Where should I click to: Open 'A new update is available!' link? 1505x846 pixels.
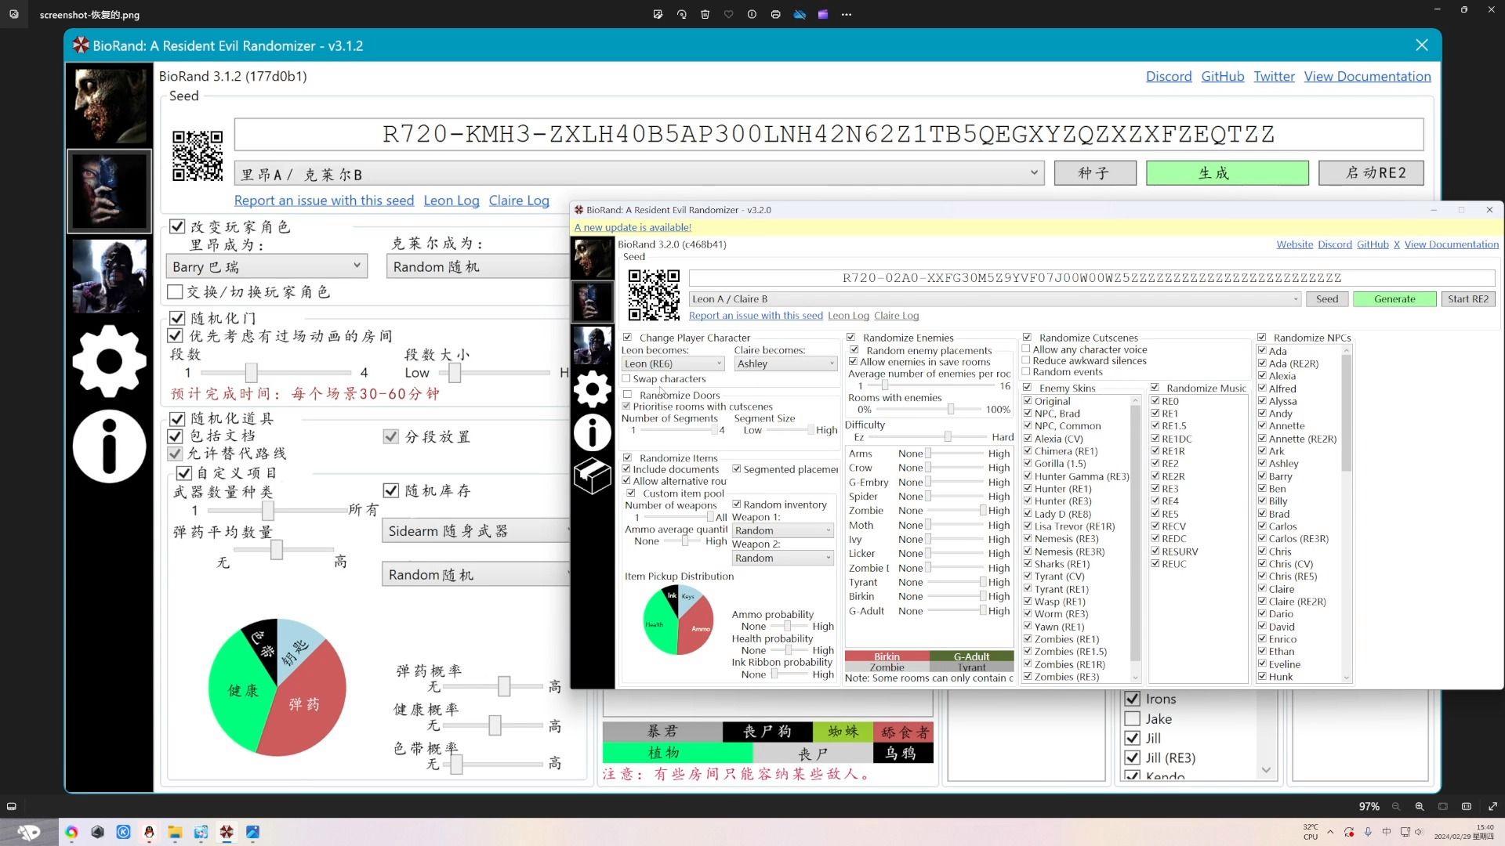click(x=633, y=227)
